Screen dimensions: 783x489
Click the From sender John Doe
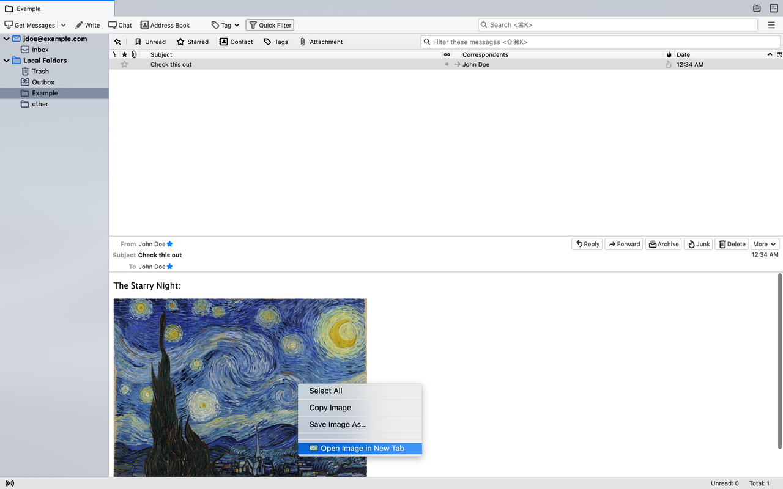click(152, 244)
